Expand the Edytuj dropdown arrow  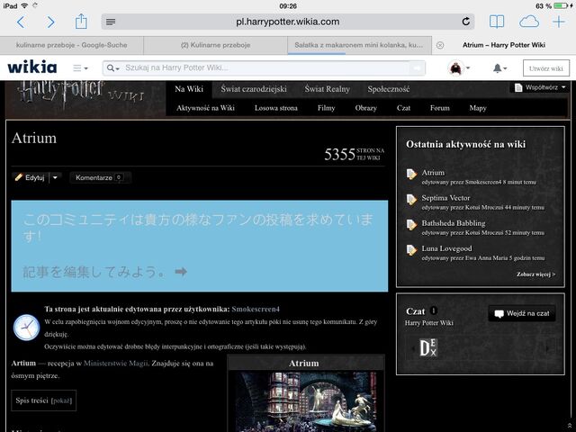55,178
